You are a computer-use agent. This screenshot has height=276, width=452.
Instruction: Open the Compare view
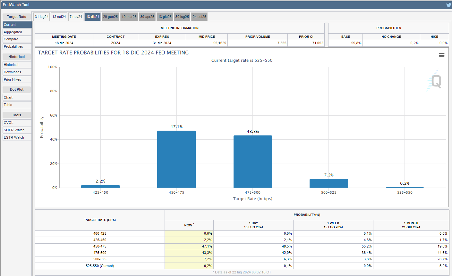pyautogui.click(x=17, y=39)
